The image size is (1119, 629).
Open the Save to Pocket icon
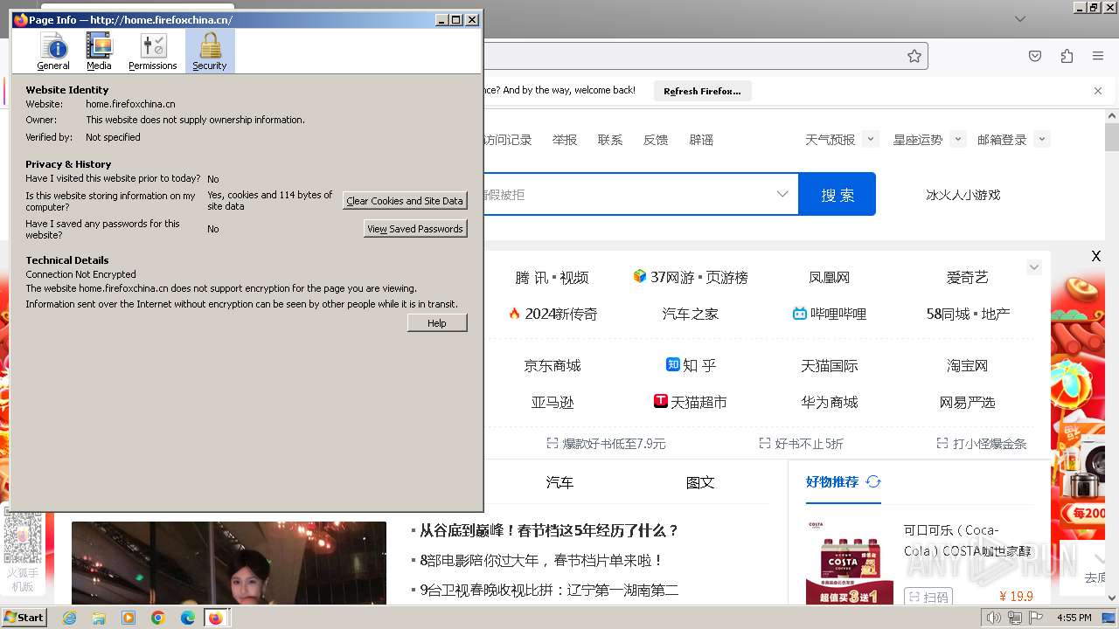coord(1035,56)
